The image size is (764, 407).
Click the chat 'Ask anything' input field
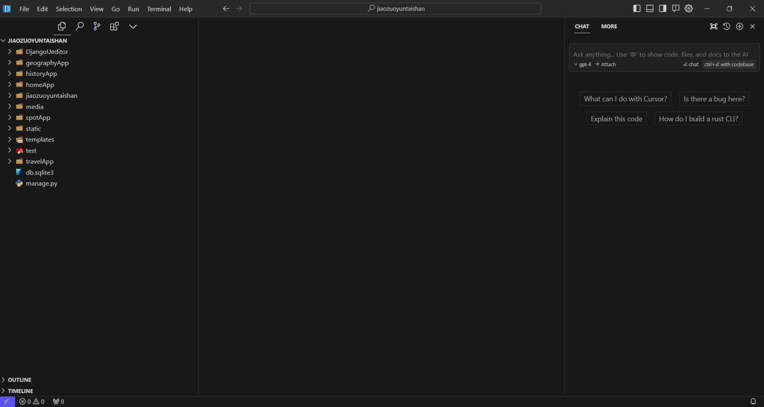660,54
